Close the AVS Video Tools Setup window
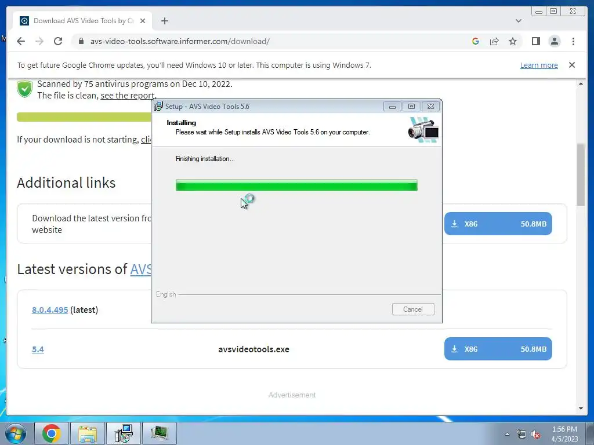Image resolution: width=594 pixels, height=445 pixels. click(431, 107)
